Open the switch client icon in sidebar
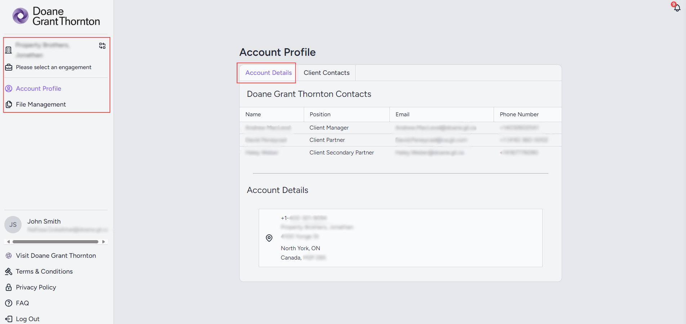Image resolution: width=686 pixels, height=324 pixels. click(x=102, y=46)
